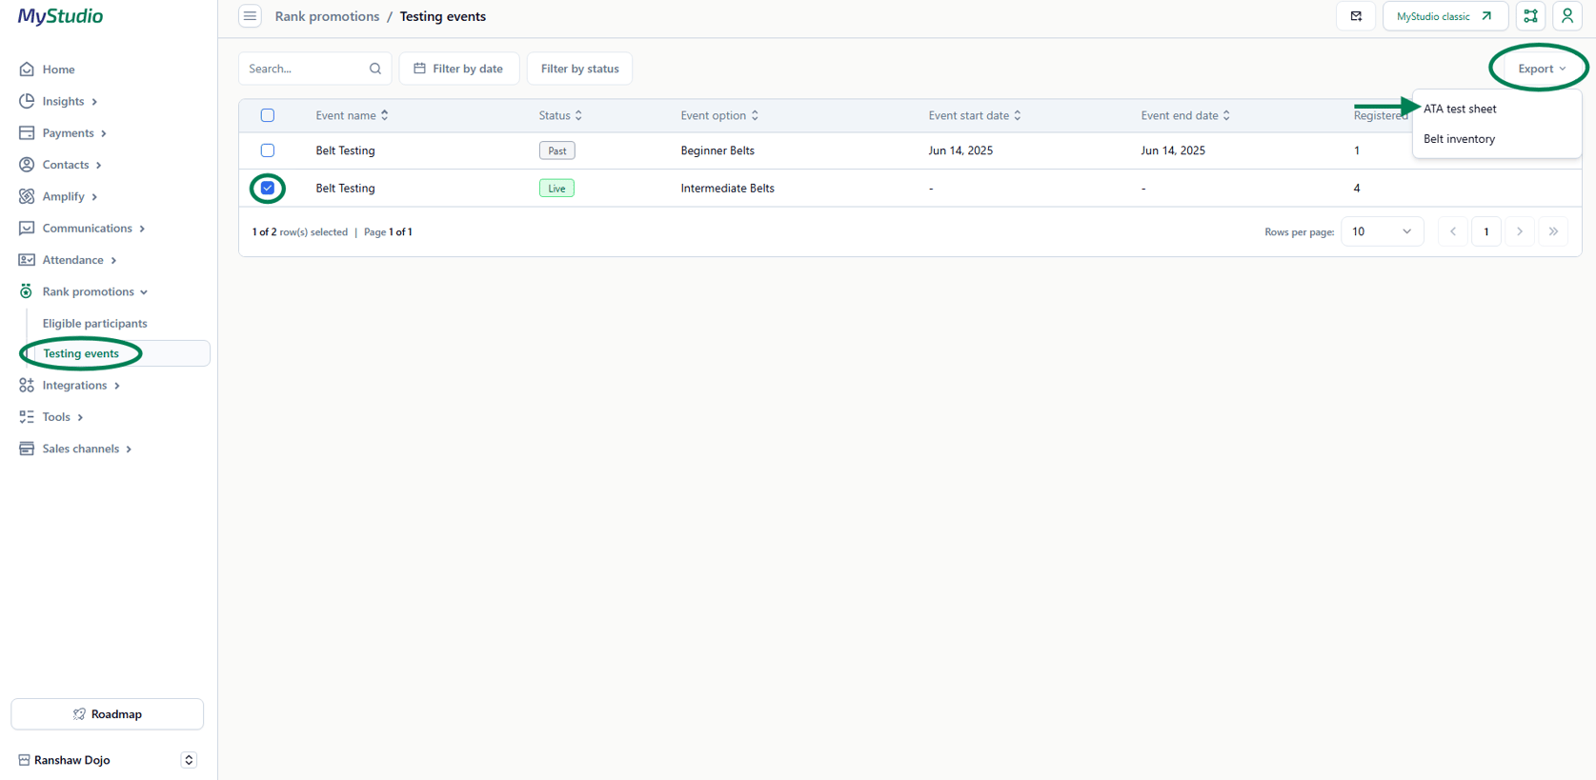Click the MyStudio logo
1596x780 pixels.
(60, 16)
